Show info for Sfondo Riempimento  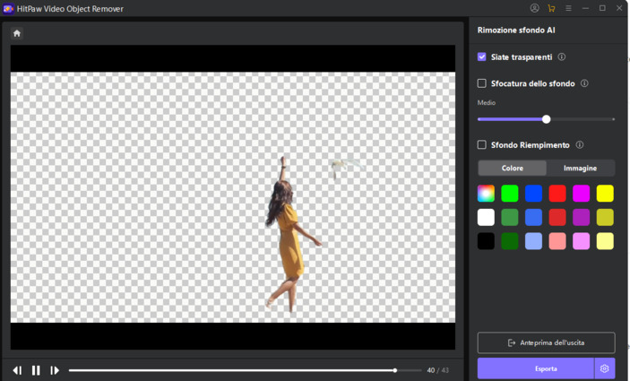click(x=580, y=144)
